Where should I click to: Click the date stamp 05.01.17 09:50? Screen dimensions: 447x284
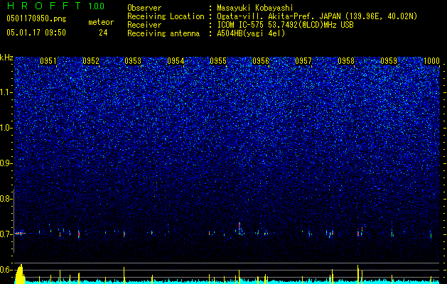(36, 33)
